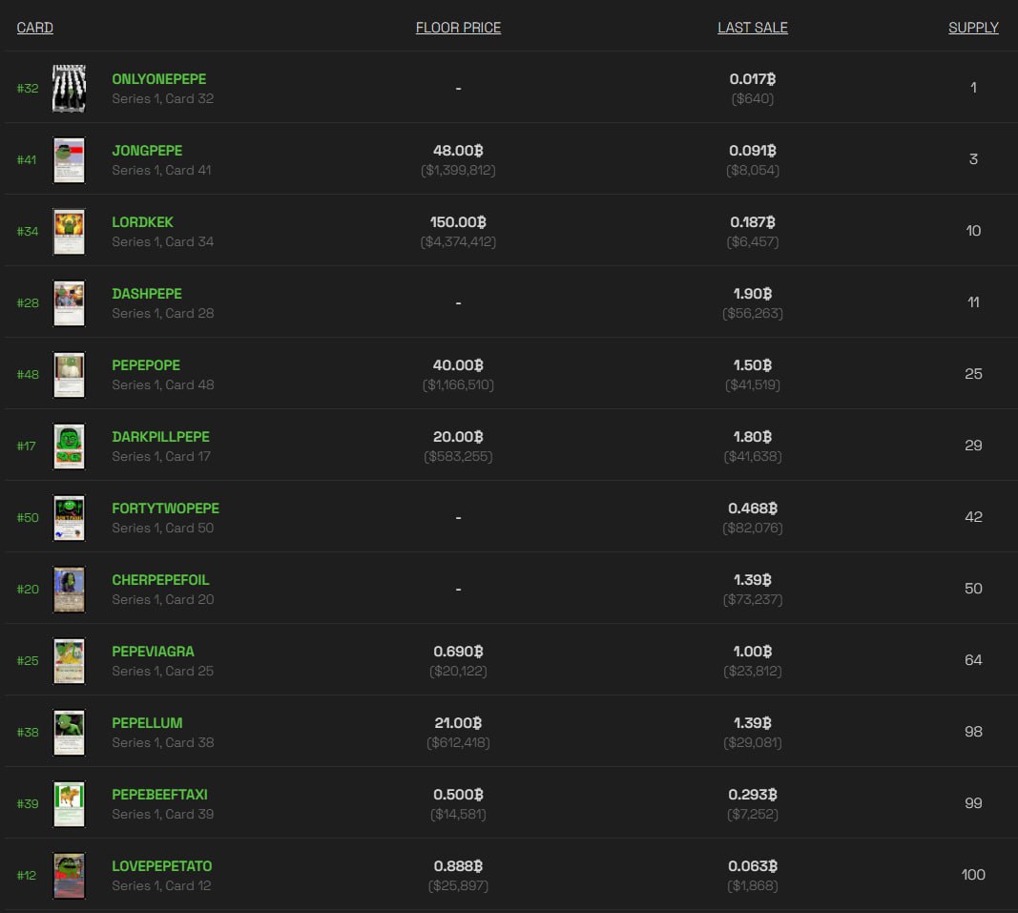Click the DASHPEPE card name
The image size is (1018, 913).
(x=147, y=294)
